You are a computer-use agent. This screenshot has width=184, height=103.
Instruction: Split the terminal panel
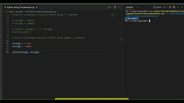(x=170, y=7)
